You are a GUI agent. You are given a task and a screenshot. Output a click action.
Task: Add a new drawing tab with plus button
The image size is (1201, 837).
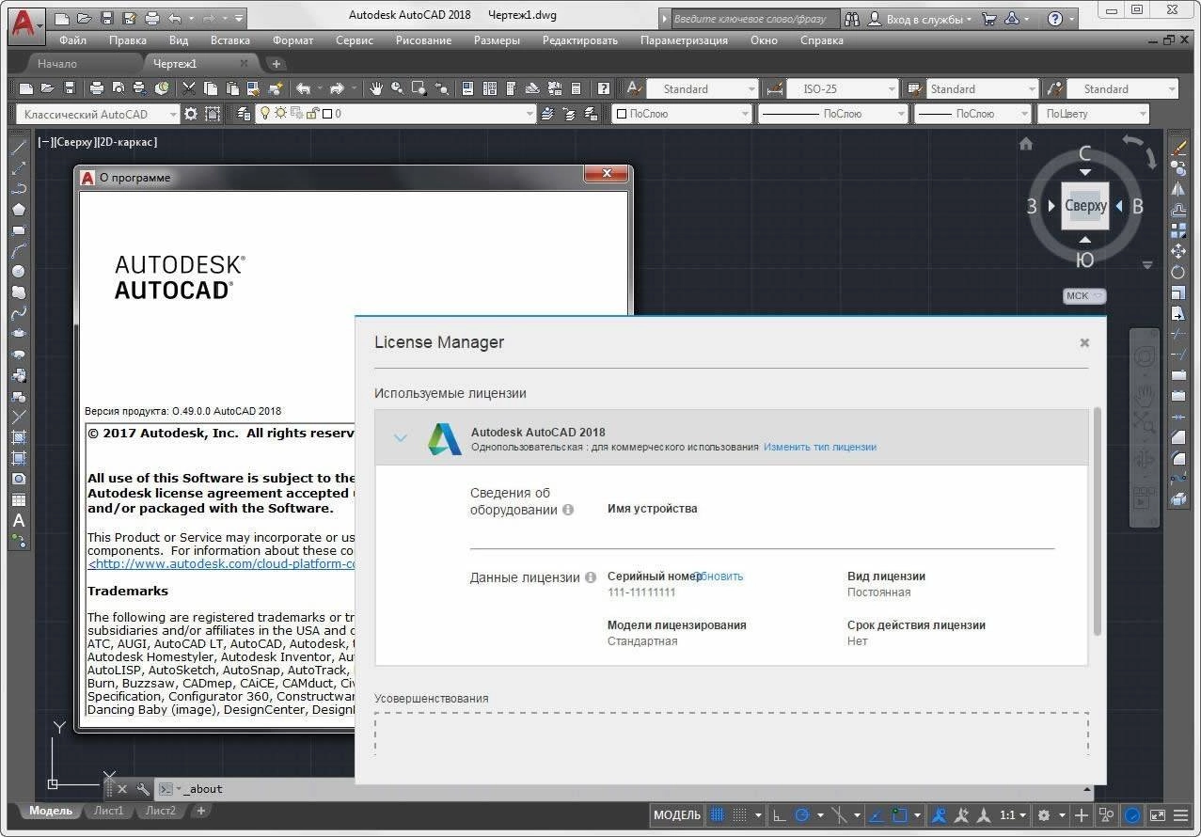coord(276,64)
